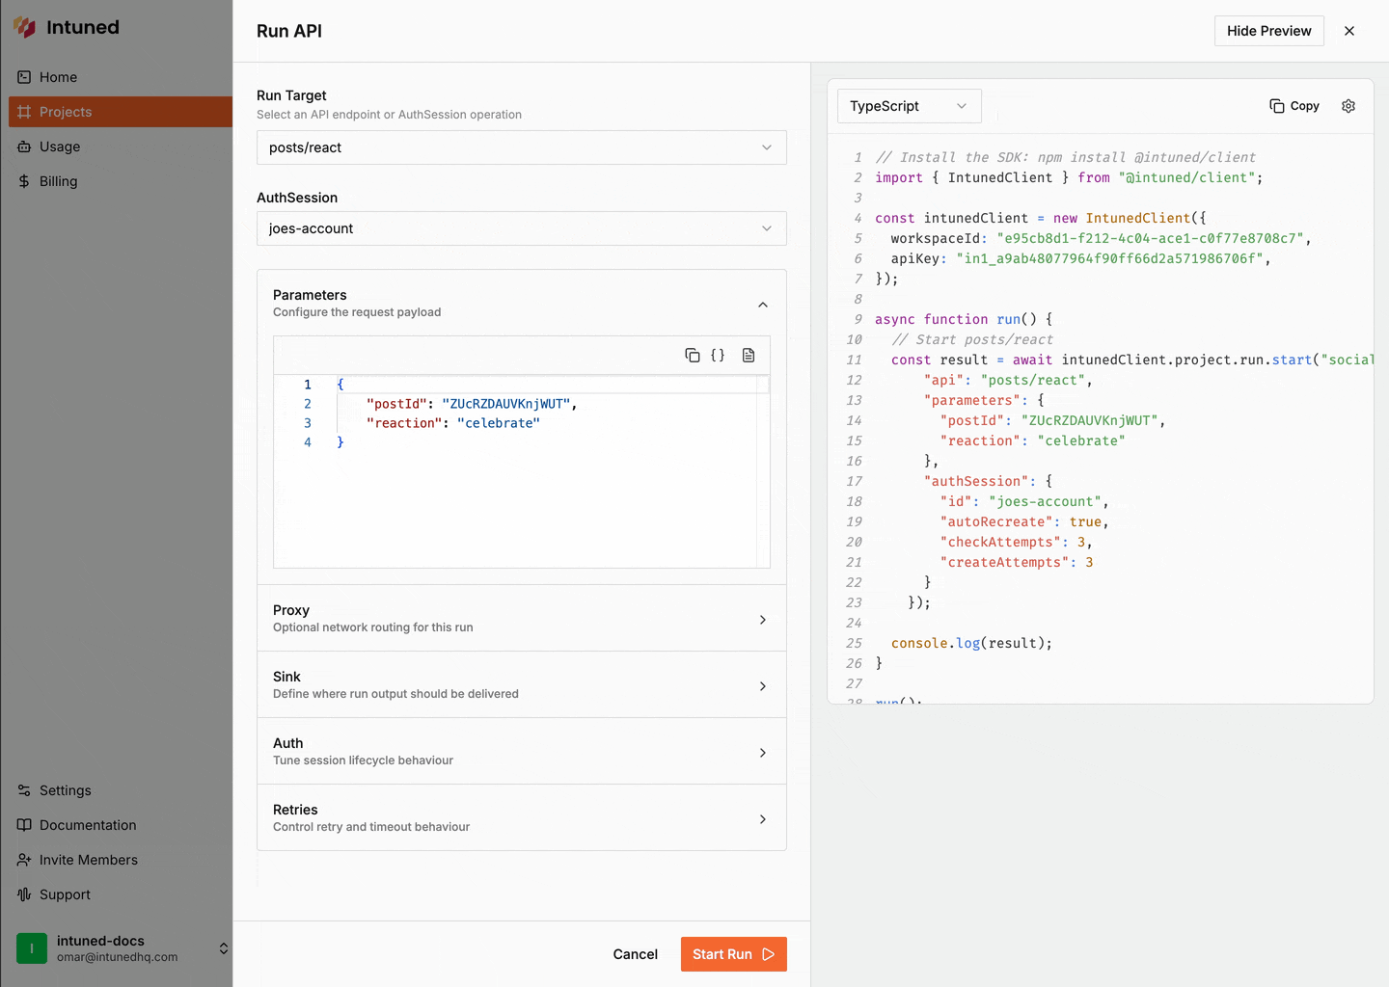
Task: Copy the parameters JSON payload
Action: tap(693, 356)
